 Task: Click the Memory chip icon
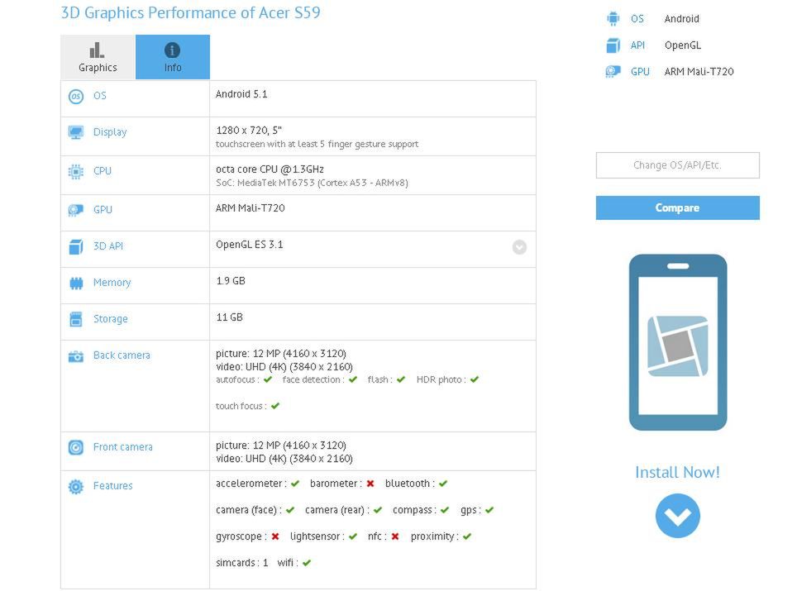pyautogui.click(x=76, y=283)
